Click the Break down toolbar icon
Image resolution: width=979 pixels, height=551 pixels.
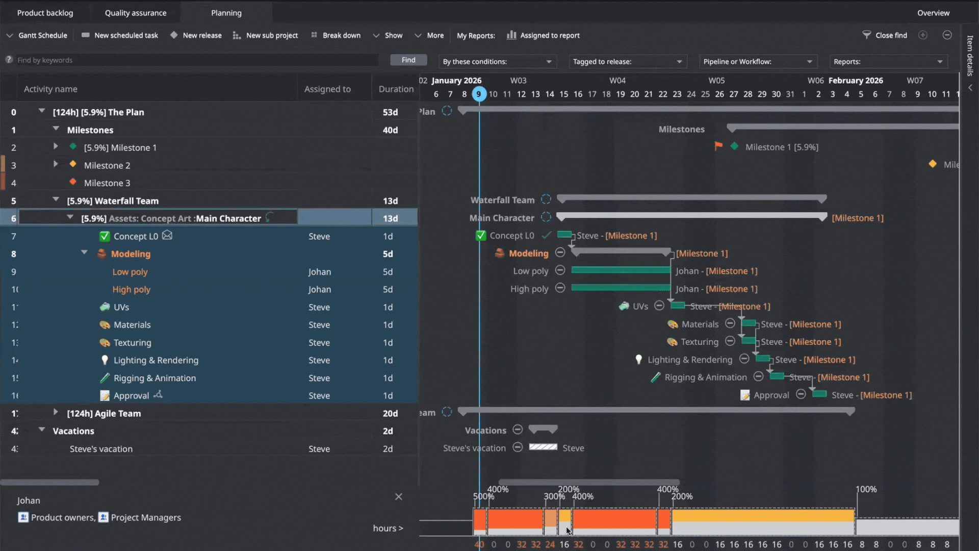[x=314, y=35]
